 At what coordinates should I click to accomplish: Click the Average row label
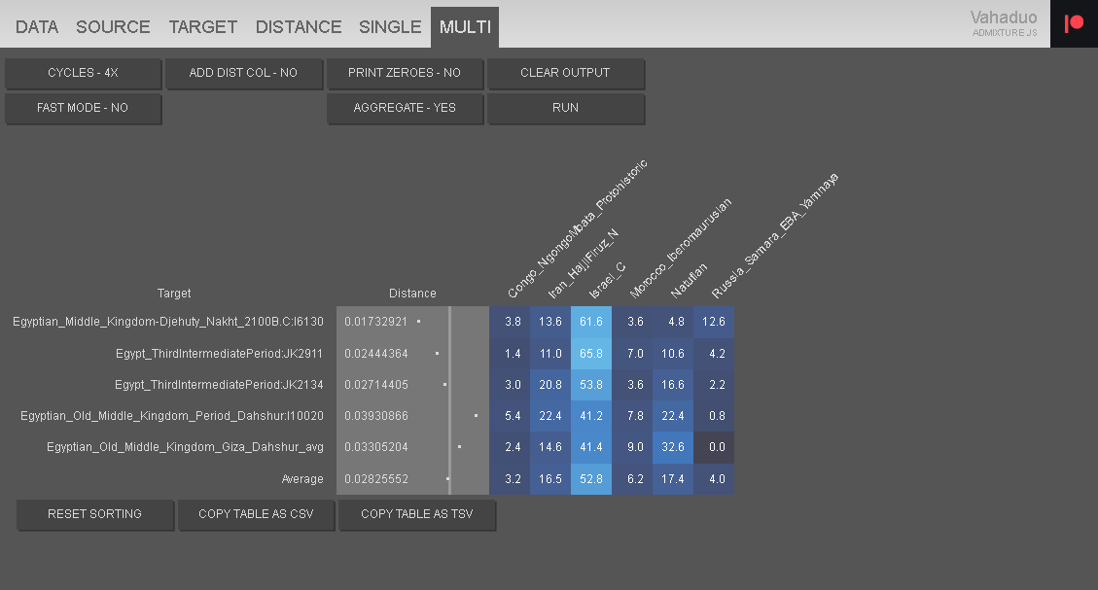[x=302, y=479]
